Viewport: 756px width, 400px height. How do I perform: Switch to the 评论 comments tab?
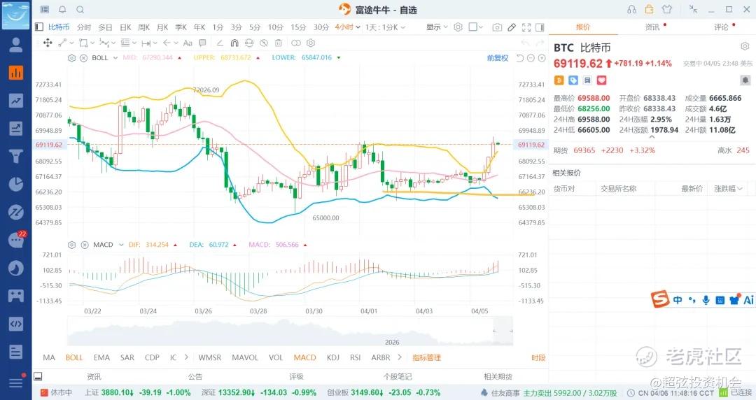[x=721, y=27]
